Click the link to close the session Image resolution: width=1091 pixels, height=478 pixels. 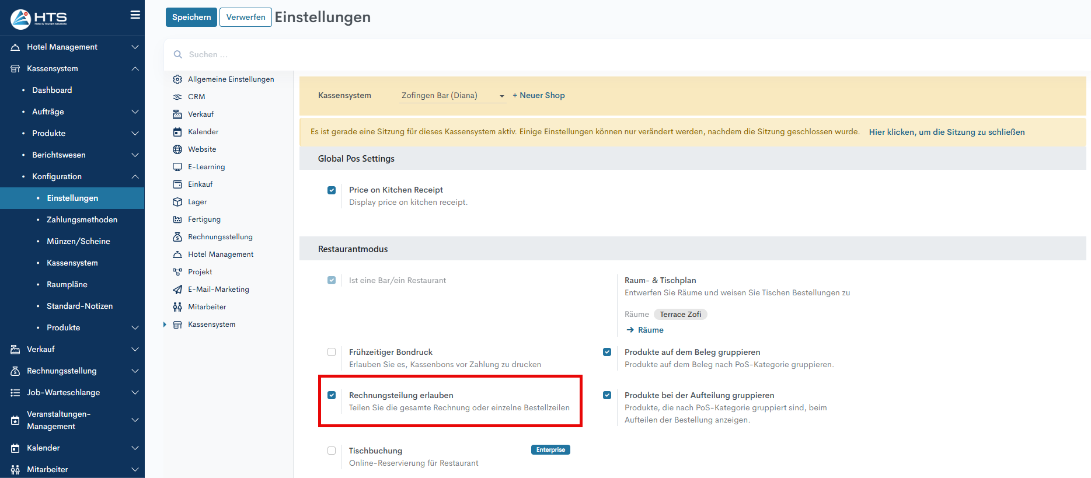coord(946,132)
